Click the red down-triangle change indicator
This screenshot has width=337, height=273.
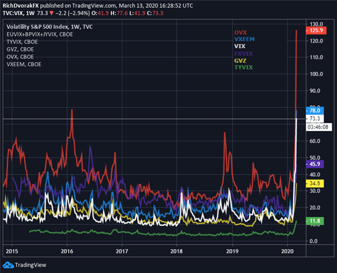[51, 14]
